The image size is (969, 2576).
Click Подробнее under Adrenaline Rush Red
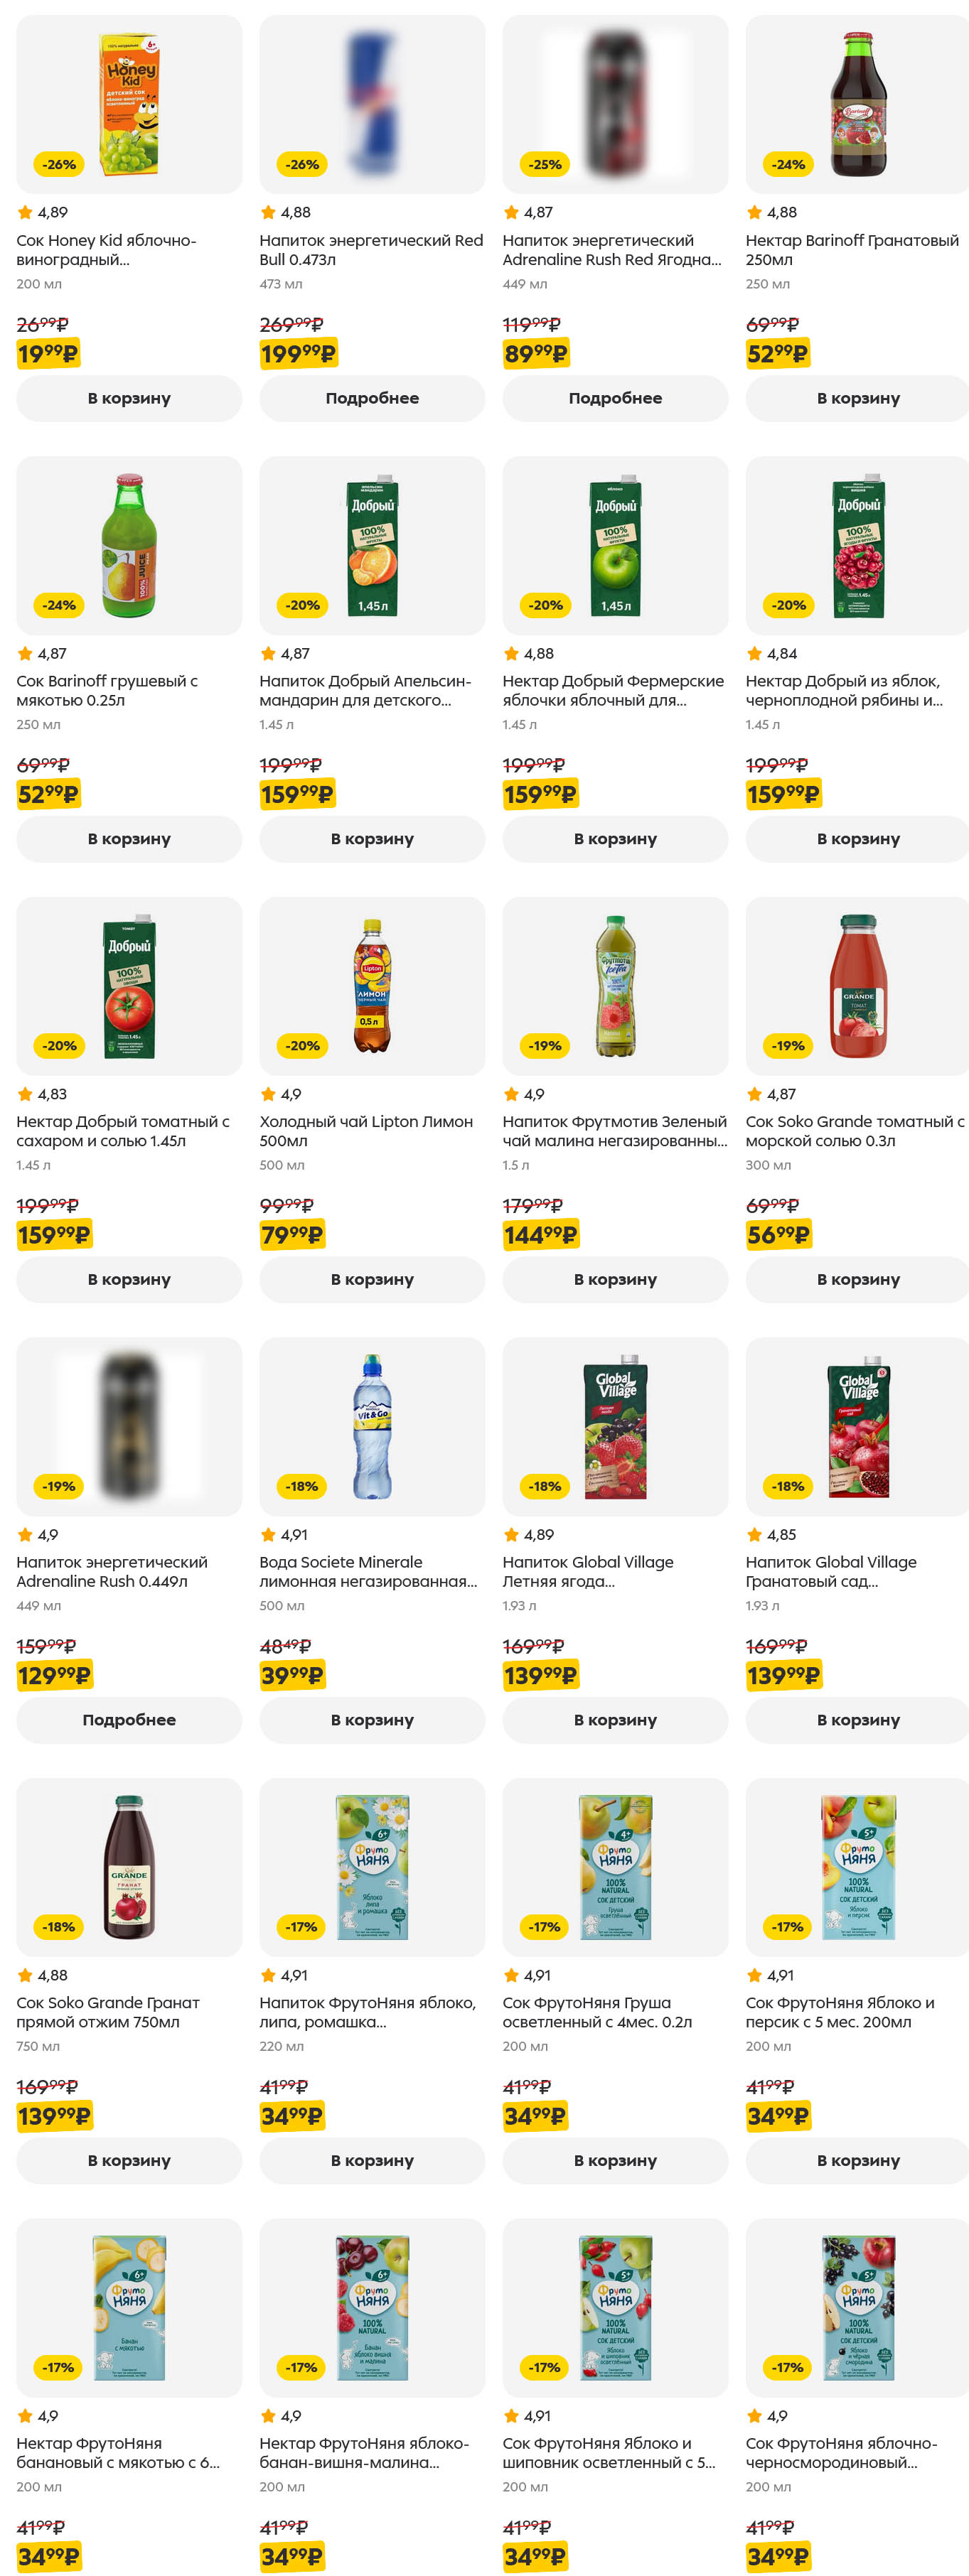click(x=615, y=398)
